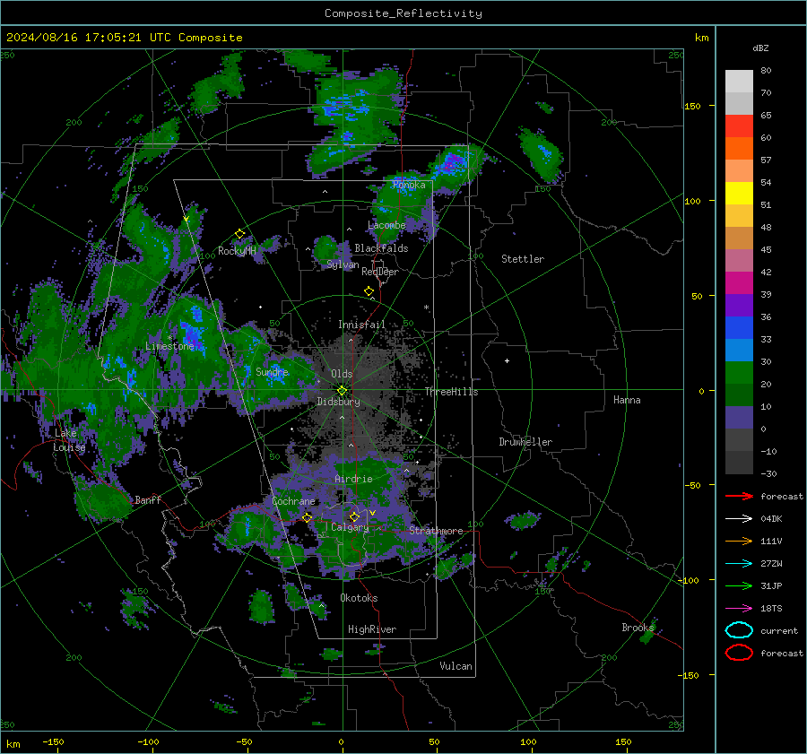The width and height of the screenshot is (807, 754).
Task: Select the white 04DK arrow icon
Action: [739, 519]
